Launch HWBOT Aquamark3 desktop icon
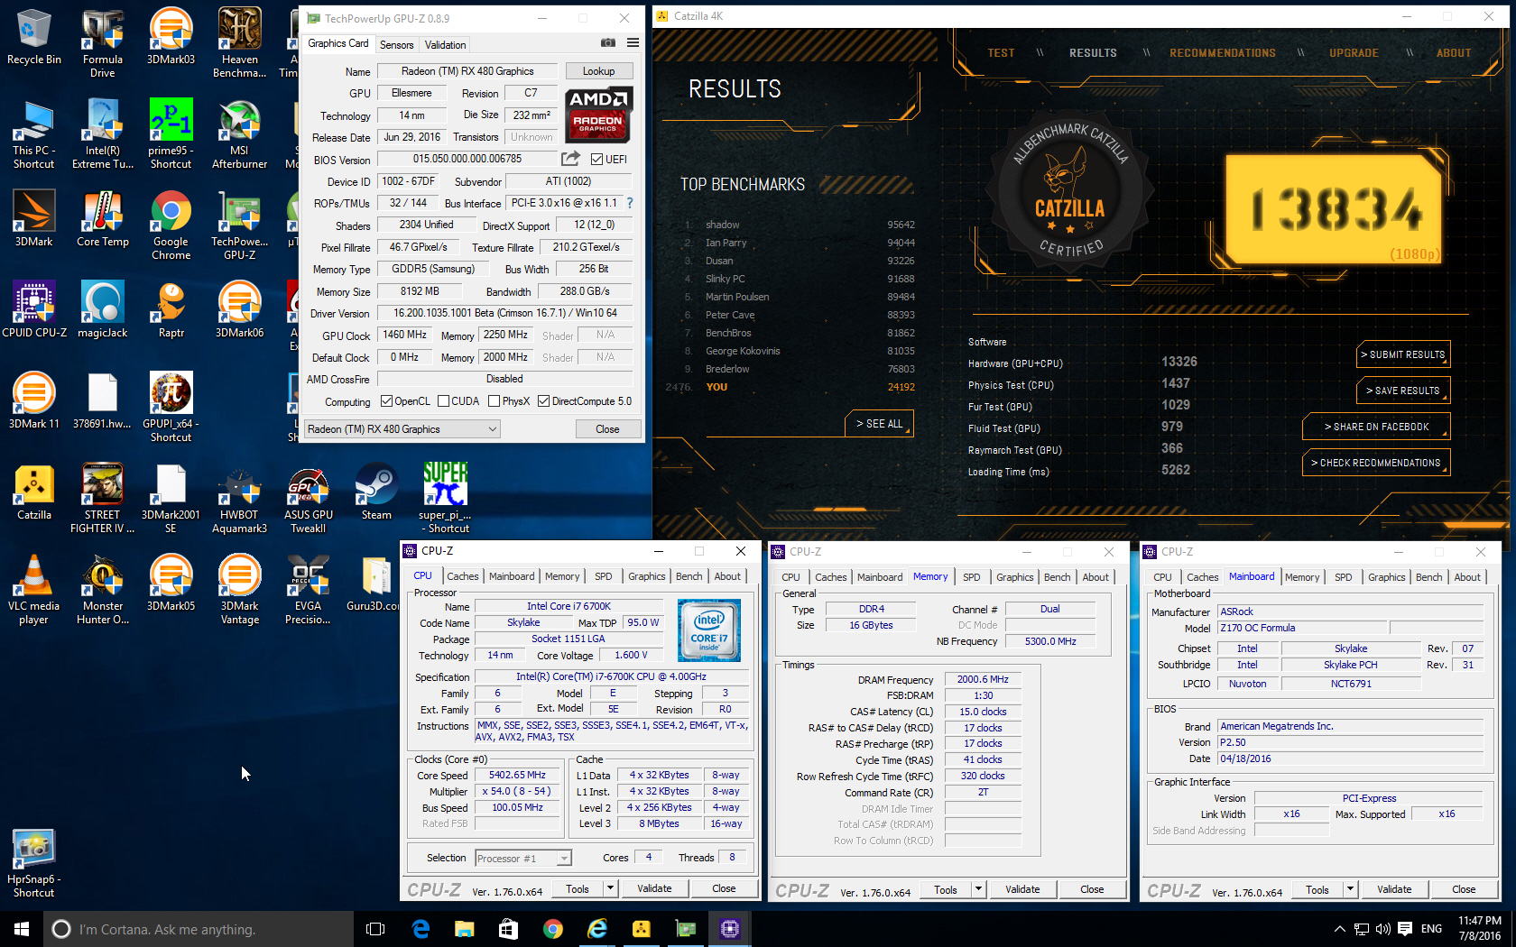The width and height of the screenshot is (1516, 947). coord(239,498)
